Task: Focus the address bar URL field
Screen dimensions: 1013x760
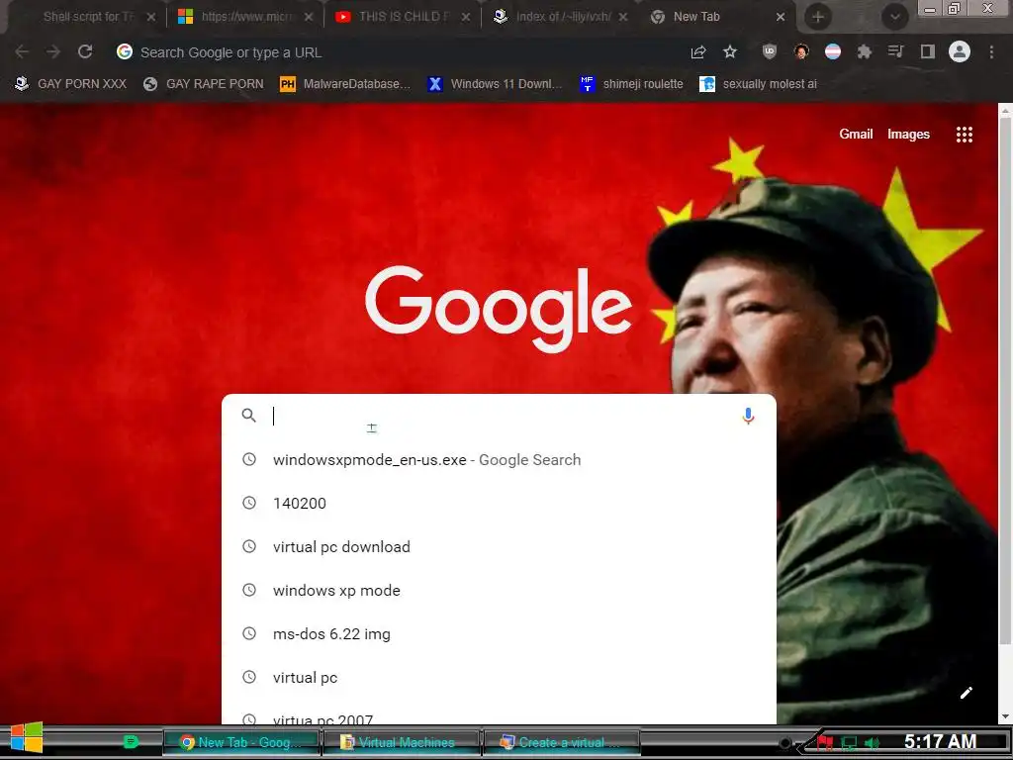Action: [401, 52]
